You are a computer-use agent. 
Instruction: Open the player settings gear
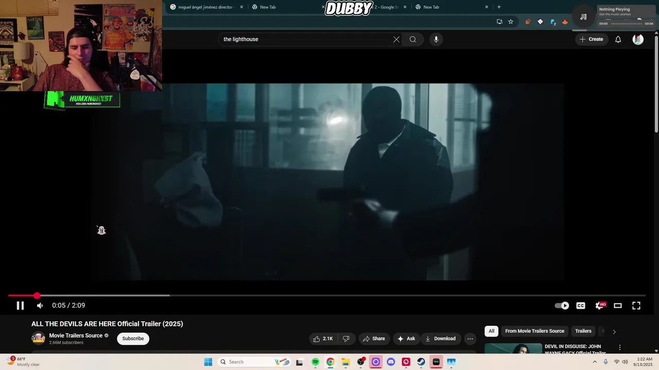point(599,305)
